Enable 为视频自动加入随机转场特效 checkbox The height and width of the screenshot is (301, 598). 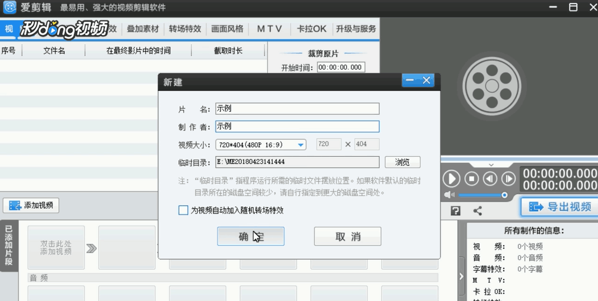pyautogui.click(x=183, y=210)
